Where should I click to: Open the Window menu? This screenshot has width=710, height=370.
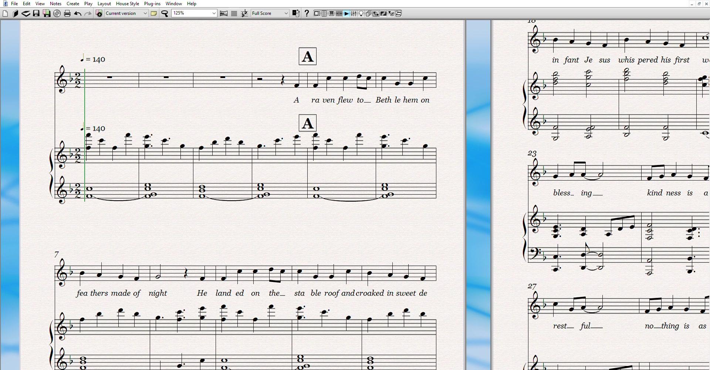pyautogui.click(x=174, y=4)
